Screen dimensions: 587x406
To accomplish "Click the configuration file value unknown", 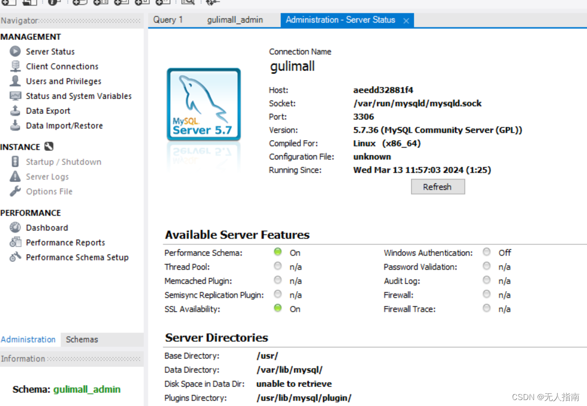I will (x=372, y=157).
